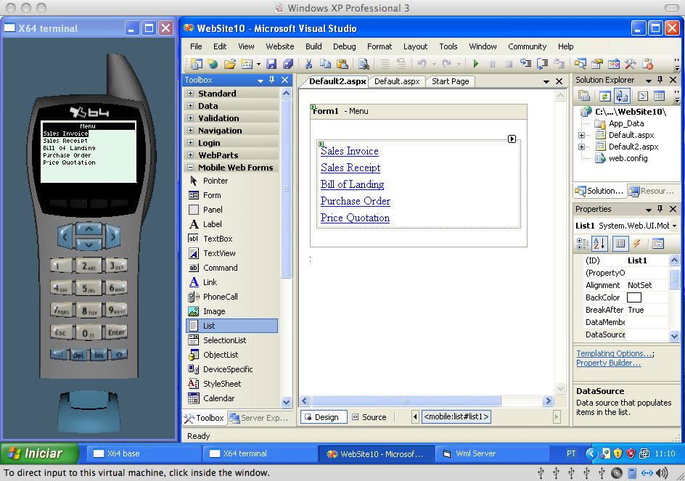Click the Open File folder icon
This screenshot has height=481, width=685.
coord(230,64)
